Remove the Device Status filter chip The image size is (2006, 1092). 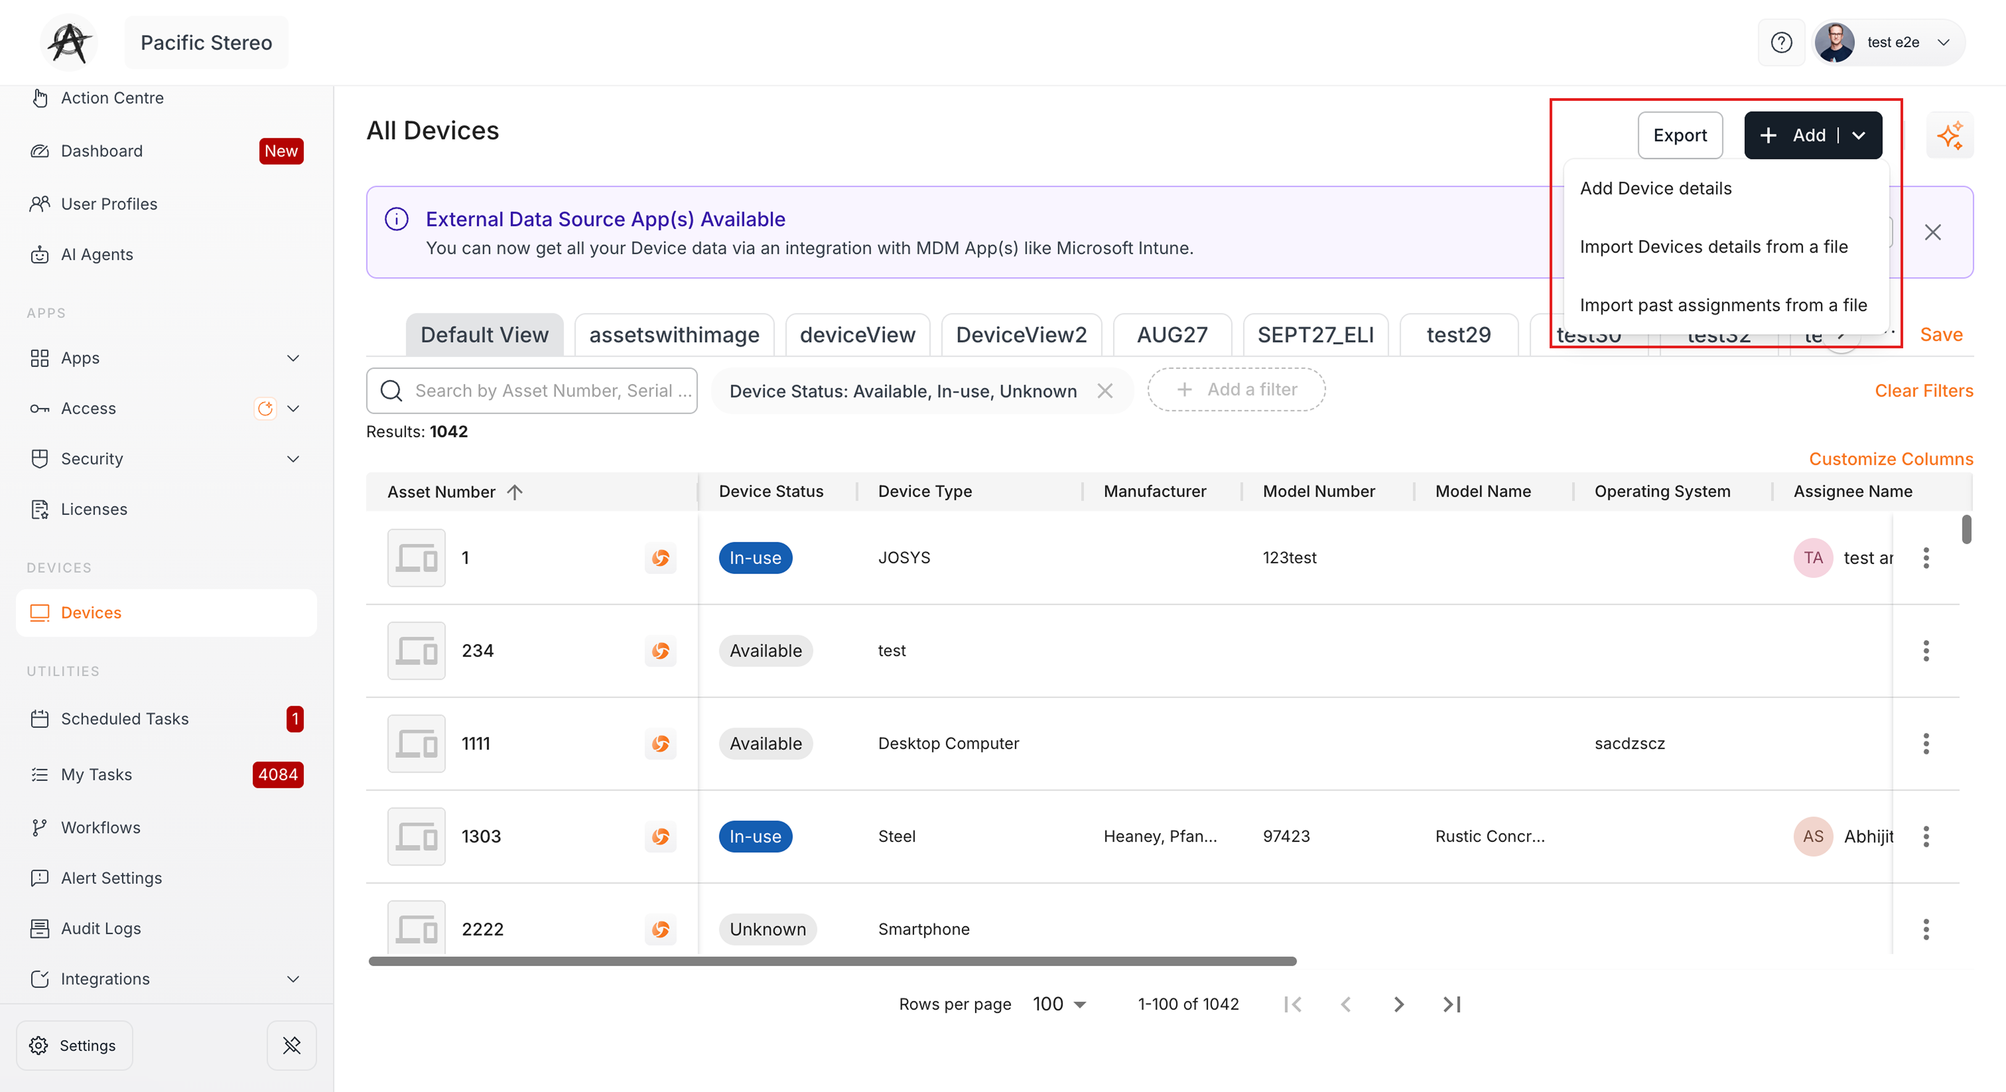[1105, 391]
